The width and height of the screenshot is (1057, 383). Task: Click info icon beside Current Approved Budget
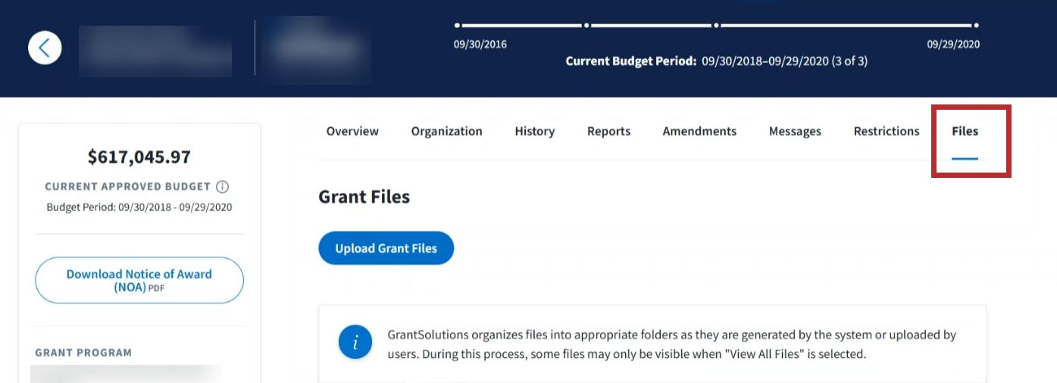pos(222,187)
